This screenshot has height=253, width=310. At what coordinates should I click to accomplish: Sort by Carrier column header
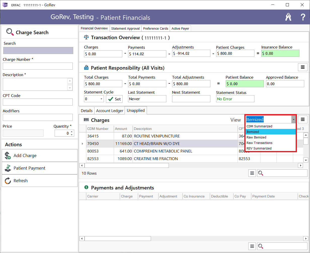click(103, 196)
